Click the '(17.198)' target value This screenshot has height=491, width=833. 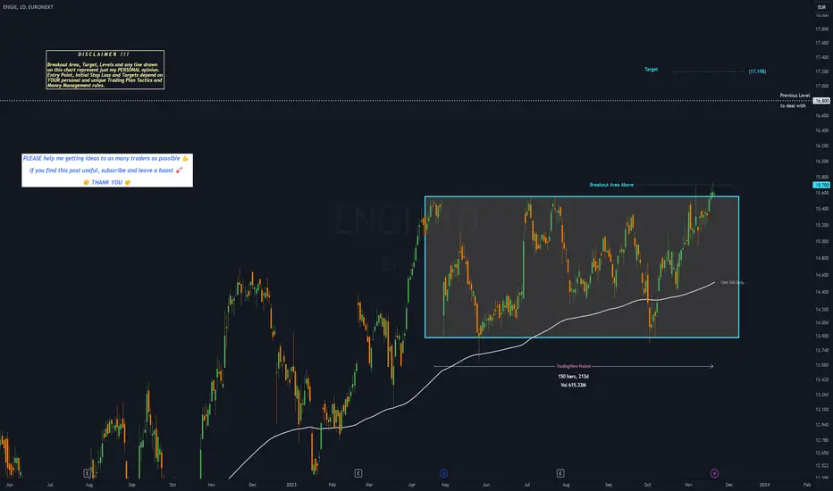point(757,71)
